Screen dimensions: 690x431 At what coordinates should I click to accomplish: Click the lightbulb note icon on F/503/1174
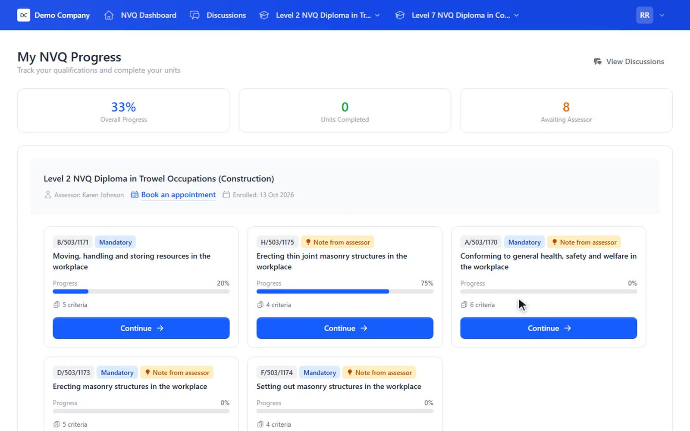coord(350,372)
